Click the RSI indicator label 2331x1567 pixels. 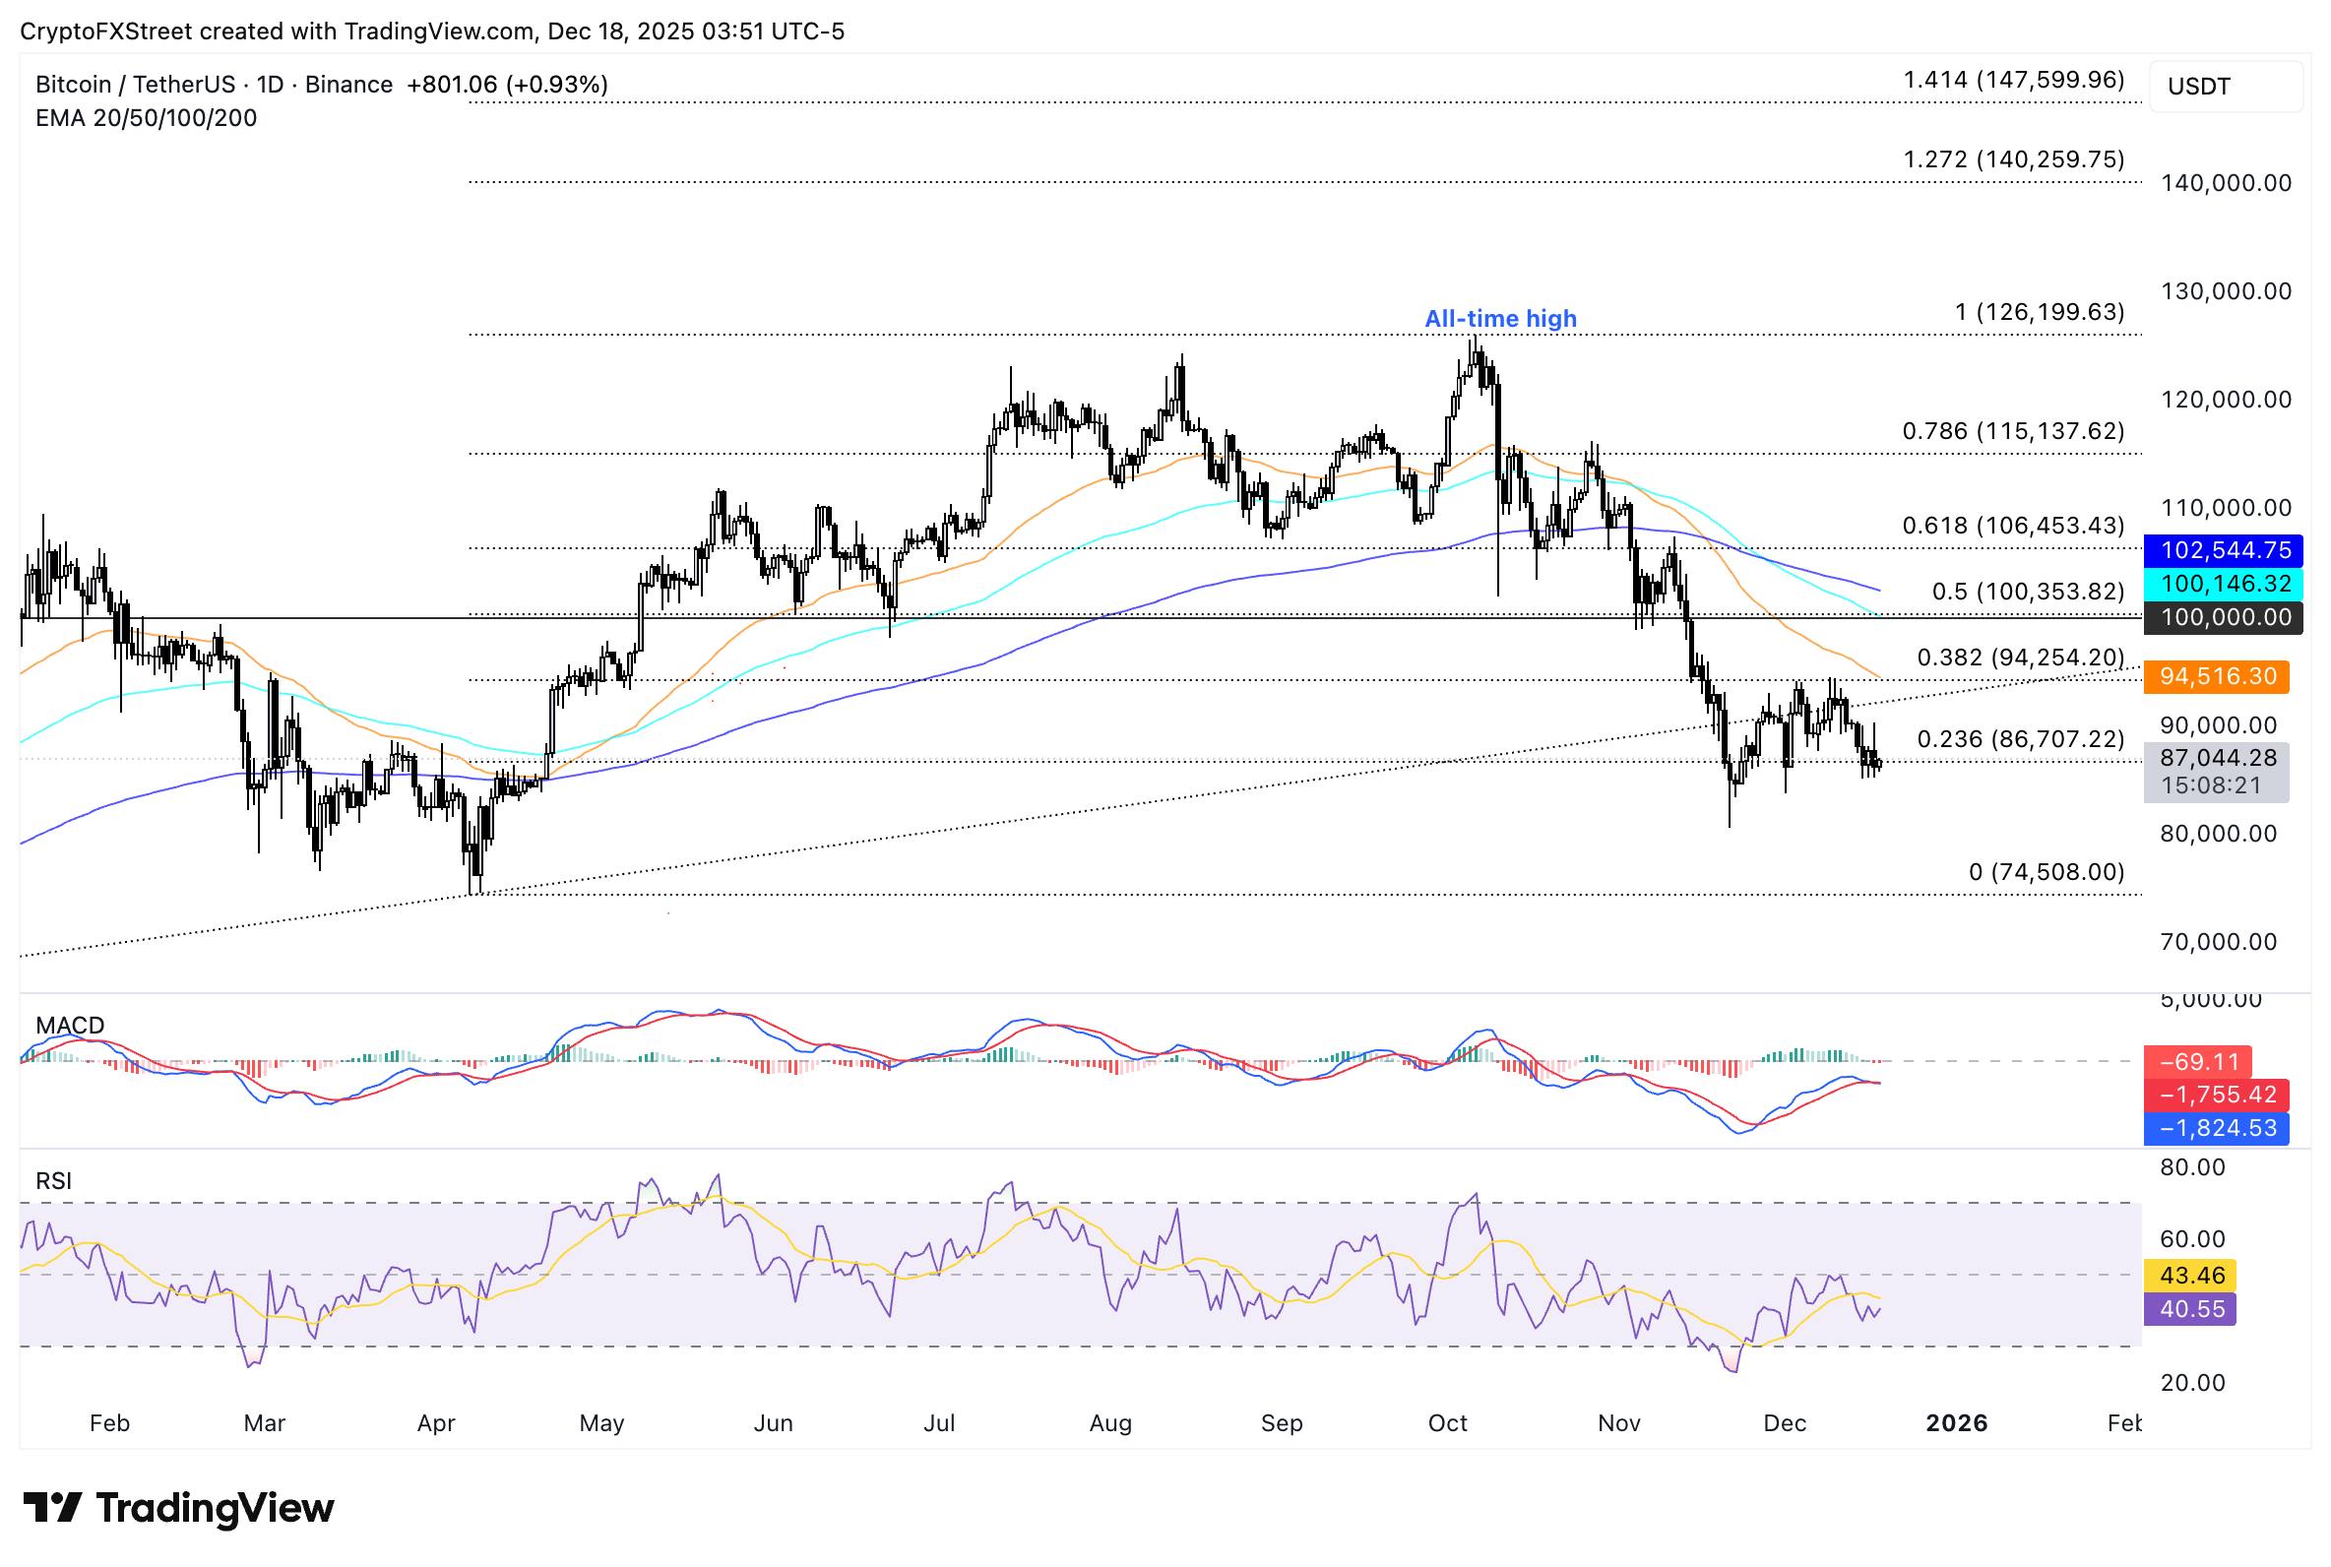pyautogui.click(x=54, y=1181)
